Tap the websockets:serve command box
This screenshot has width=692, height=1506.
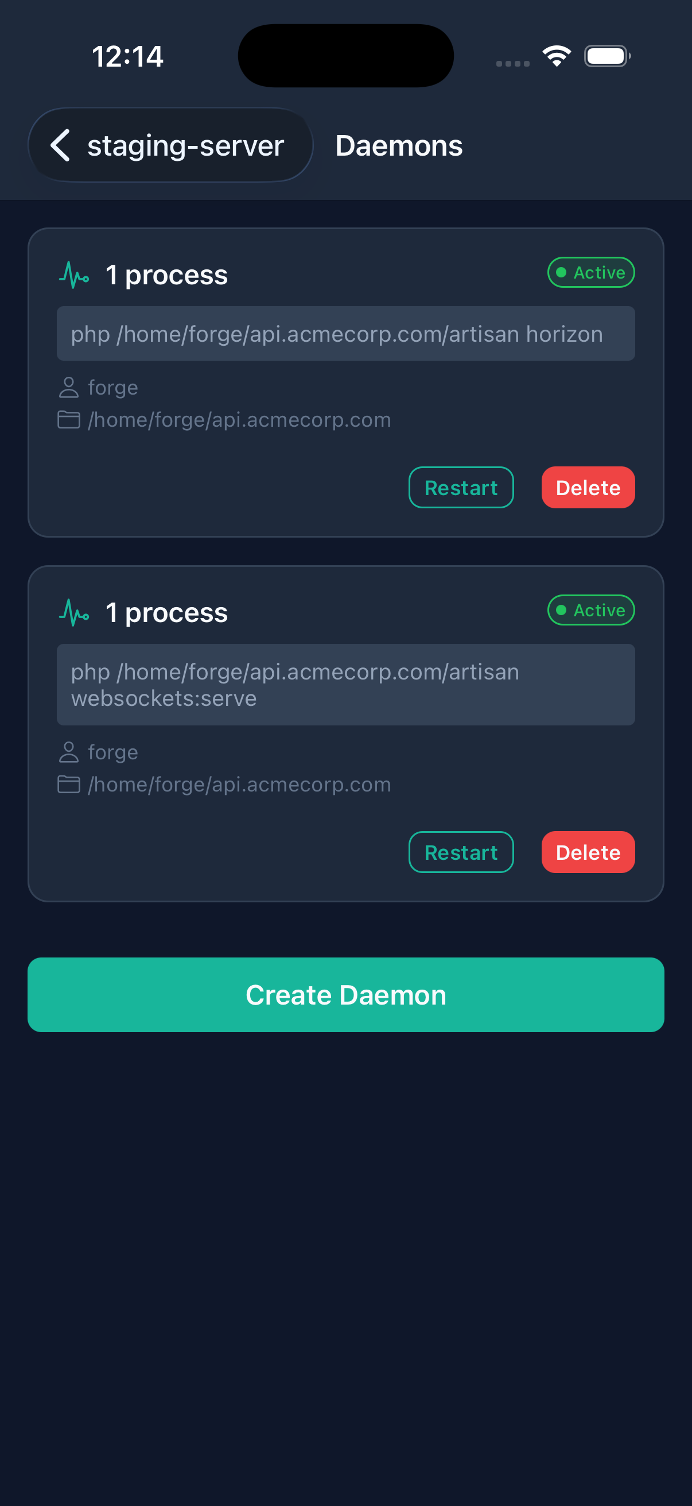tap(345, 685)
